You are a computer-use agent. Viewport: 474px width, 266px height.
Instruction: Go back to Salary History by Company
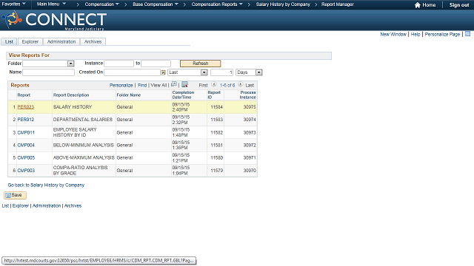click(46, 185)
